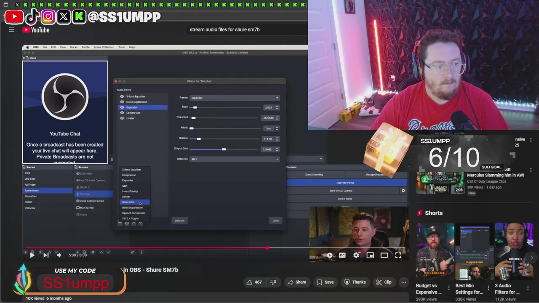Image resolution: width=539 pixels, height=303 pixels.
Task: Click Stop Recording in OBS Controls
Action: [x=345, y=183]
